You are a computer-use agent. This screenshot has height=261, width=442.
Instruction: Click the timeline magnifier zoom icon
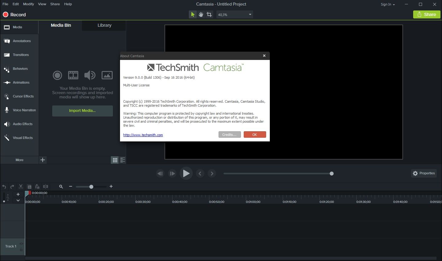point(61,187)
